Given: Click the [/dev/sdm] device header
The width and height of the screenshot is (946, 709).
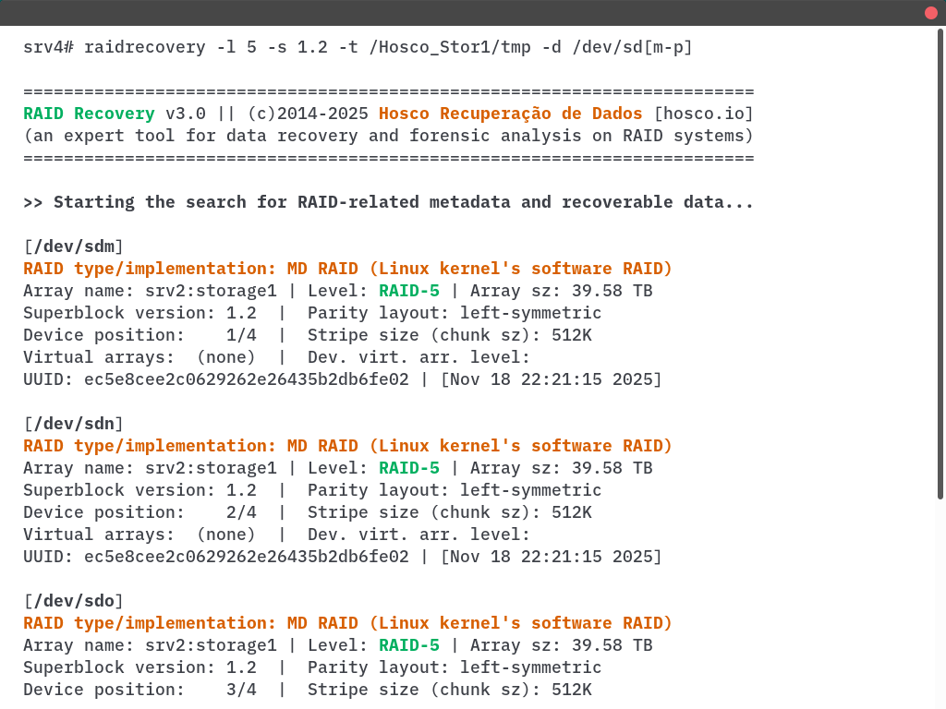Looking at the screenshot, I should [x=73, y=246].
